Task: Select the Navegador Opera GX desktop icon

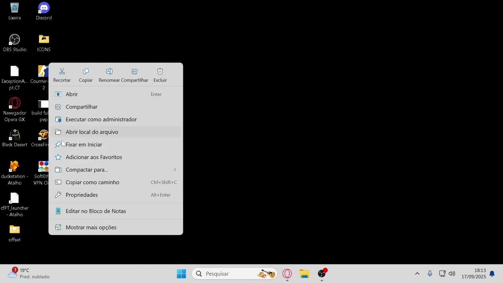Action: (15, 110)
